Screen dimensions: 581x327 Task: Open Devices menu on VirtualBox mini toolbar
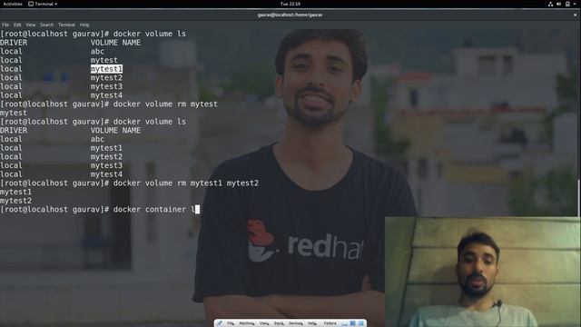point(296,323)
